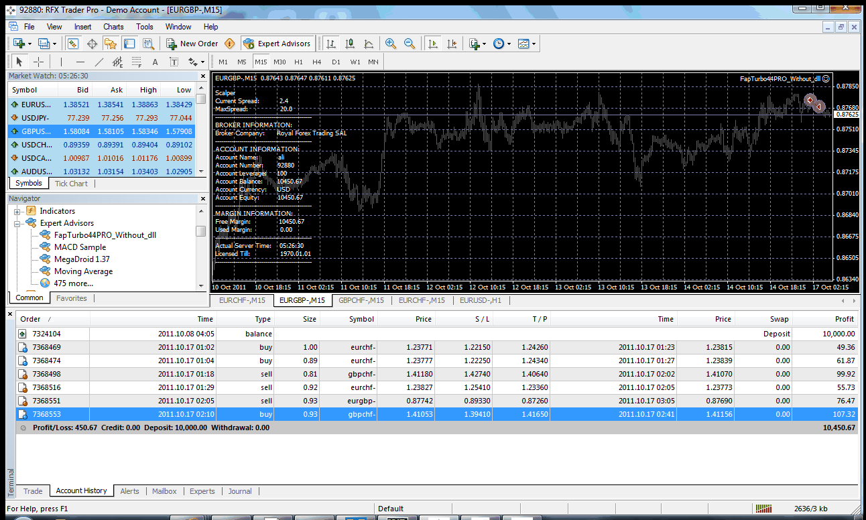Toggle the Market Watch window

(x=73, y=44)
